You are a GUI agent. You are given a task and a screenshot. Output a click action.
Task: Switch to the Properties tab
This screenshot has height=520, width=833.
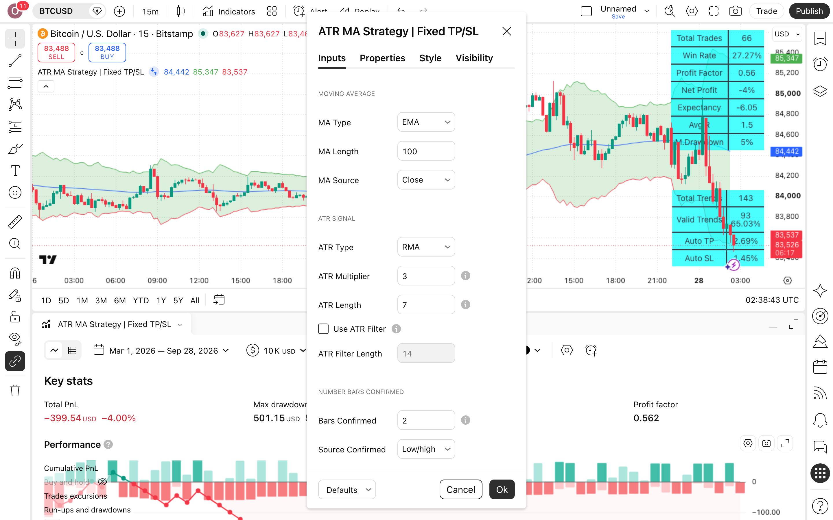tap(382, 58)
